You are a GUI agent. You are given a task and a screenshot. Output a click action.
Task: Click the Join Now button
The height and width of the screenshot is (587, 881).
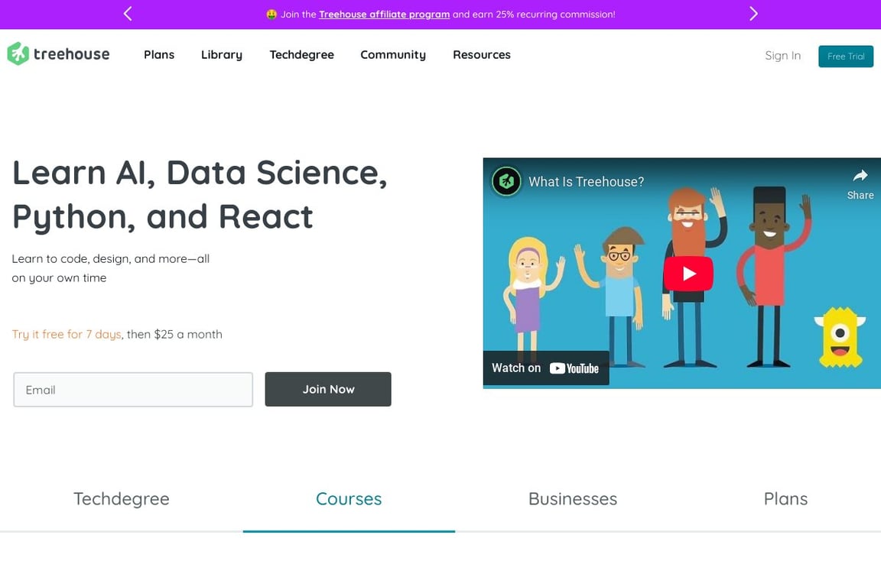328,389
